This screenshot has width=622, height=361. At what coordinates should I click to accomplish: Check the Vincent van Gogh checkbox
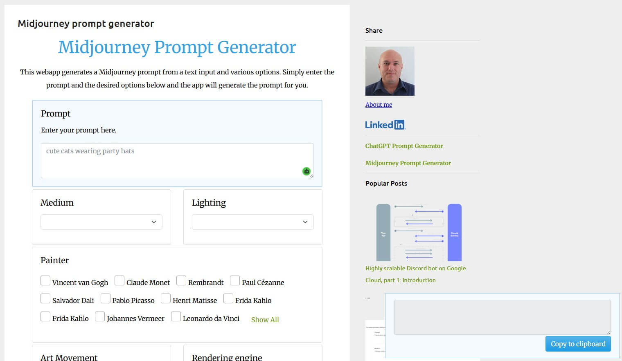[x=45, y=280]
